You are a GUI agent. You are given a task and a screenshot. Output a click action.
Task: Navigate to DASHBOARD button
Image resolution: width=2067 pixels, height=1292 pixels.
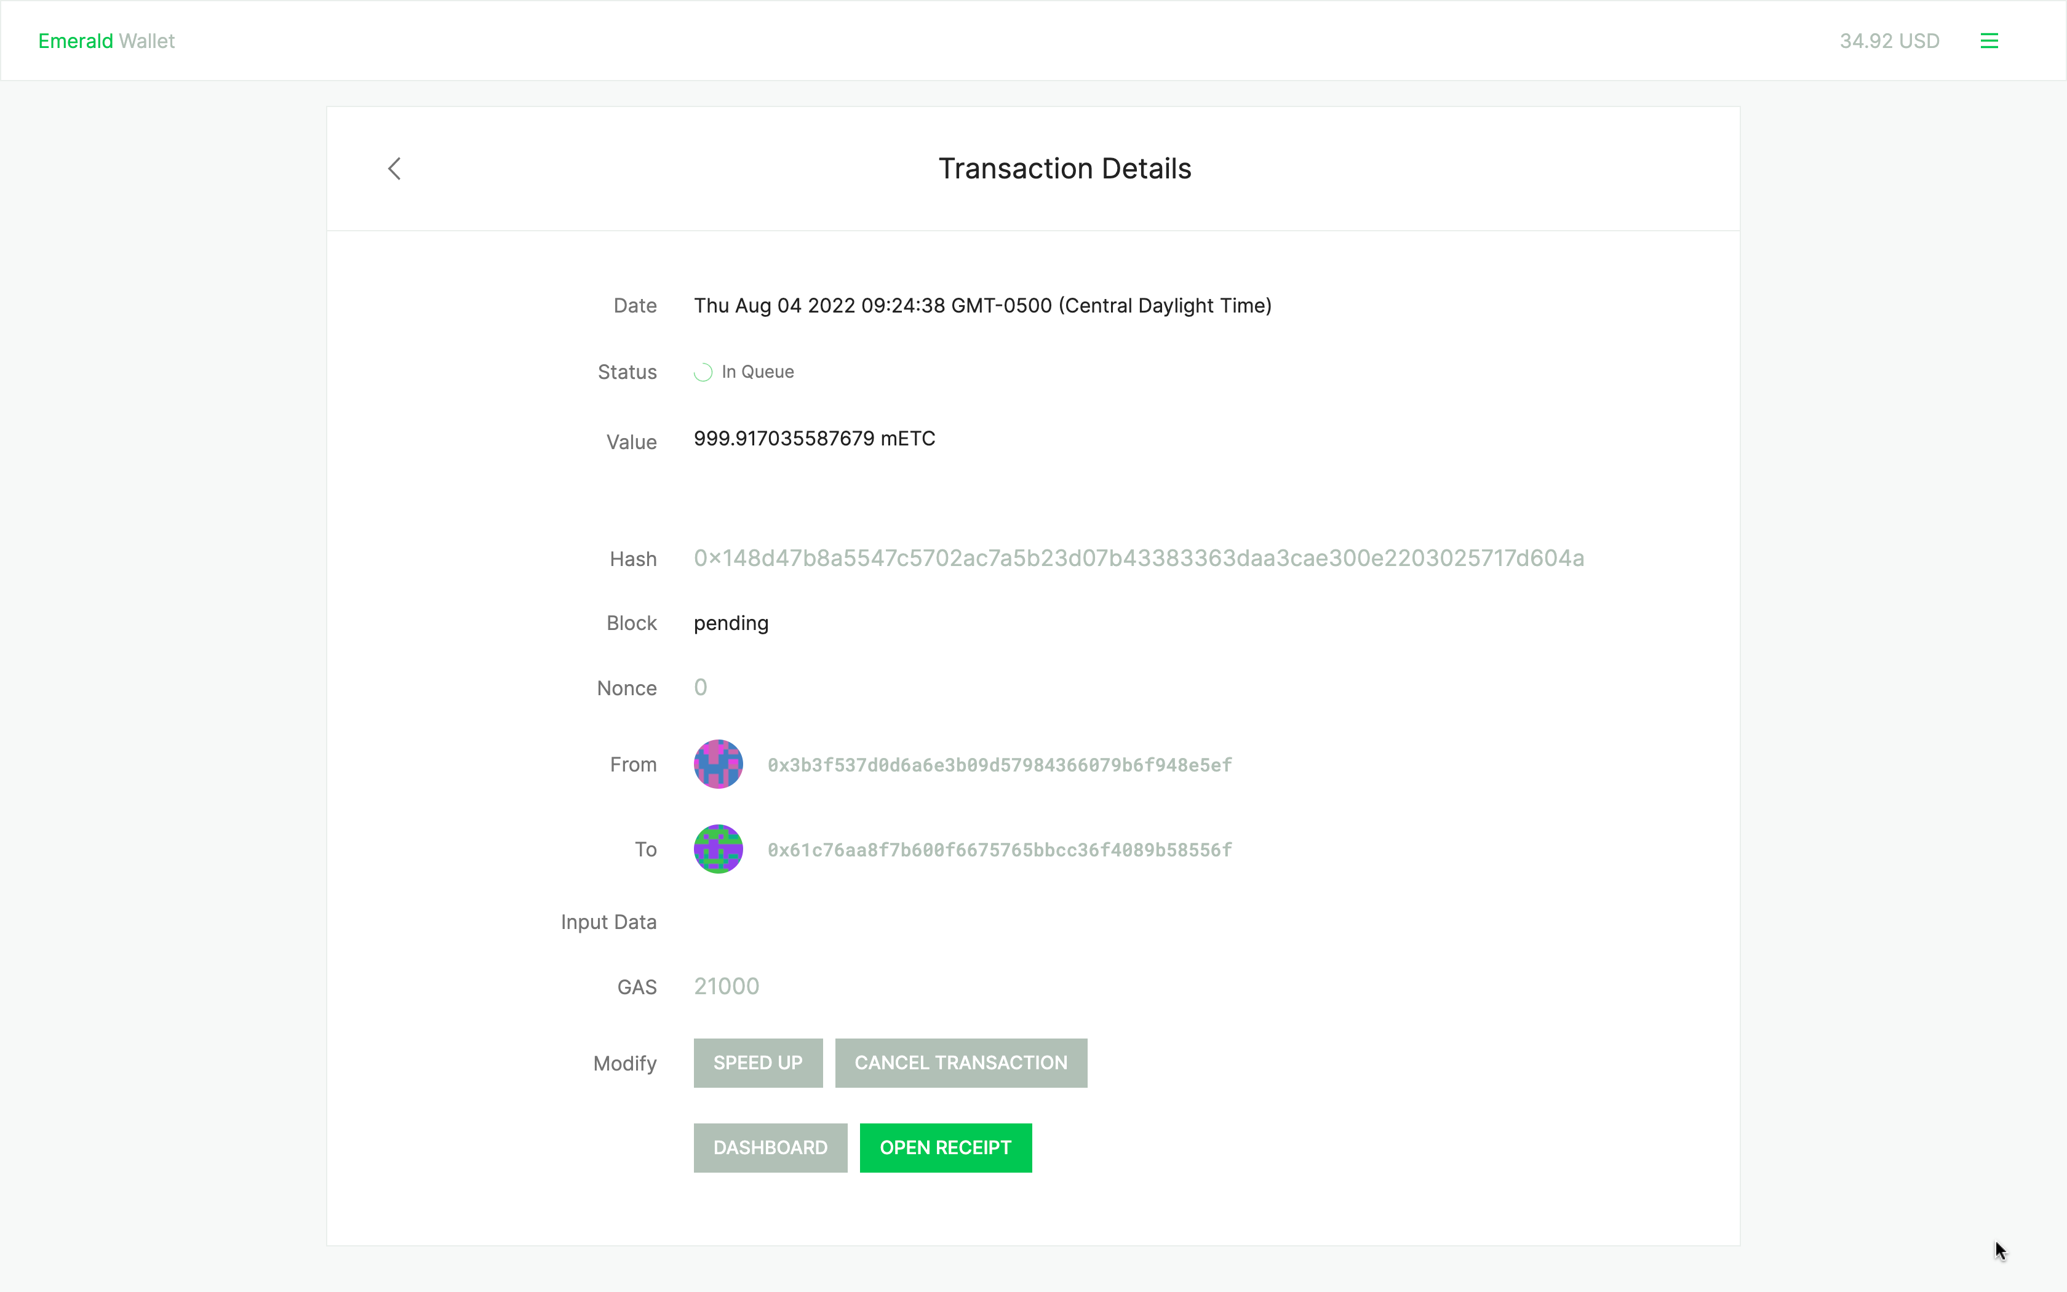coord(771,1147)
